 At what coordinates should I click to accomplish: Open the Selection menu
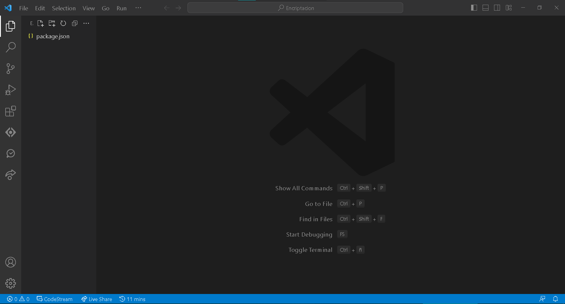pos(64,8)
